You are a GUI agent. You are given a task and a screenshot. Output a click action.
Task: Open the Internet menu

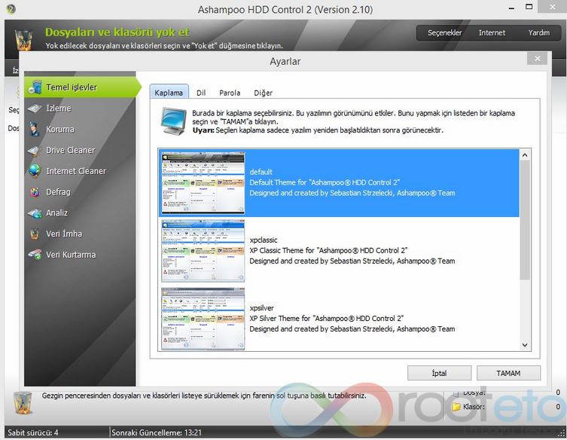point(492,32)
